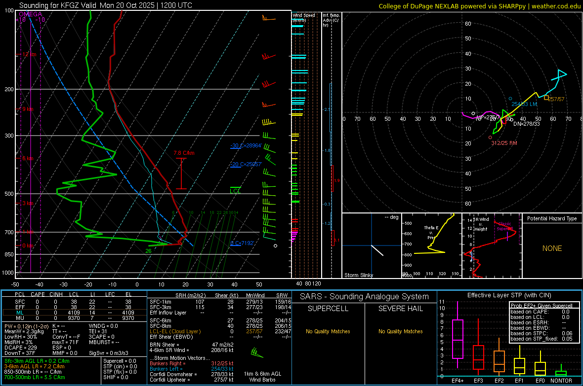The width and height of the screenshot is (583, 386).
Task: Select the EFF parcel row
Action: point(74,307)
